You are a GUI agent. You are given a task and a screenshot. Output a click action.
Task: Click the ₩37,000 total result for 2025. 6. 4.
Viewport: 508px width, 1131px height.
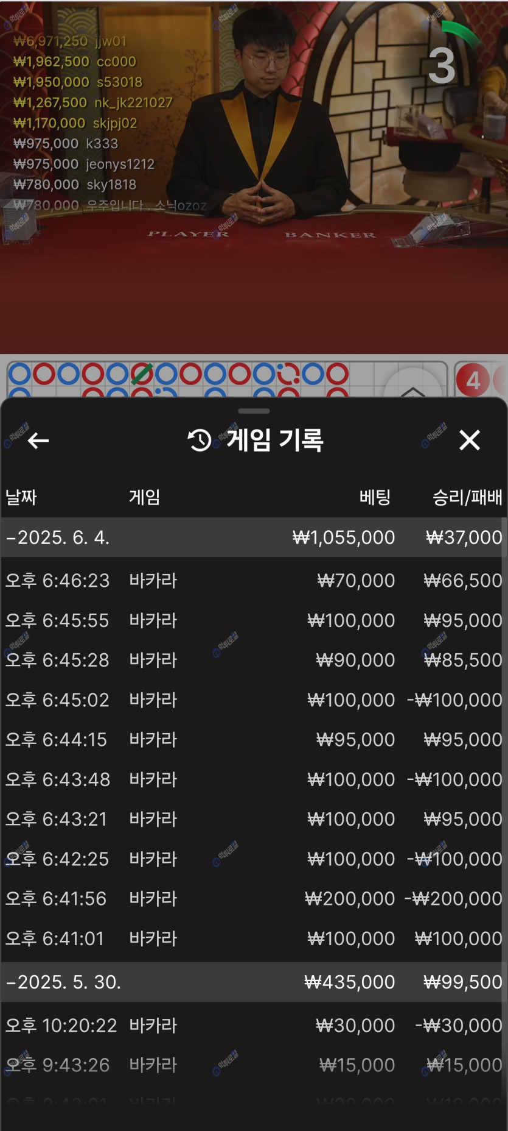(464, 537)
